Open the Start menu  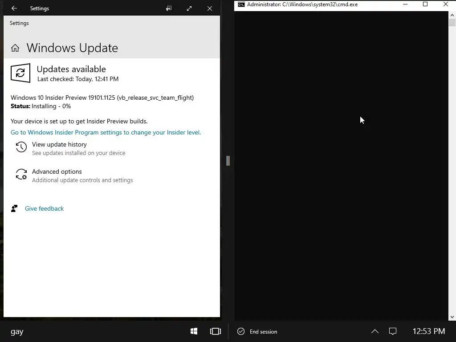click(x=194, y=331)
